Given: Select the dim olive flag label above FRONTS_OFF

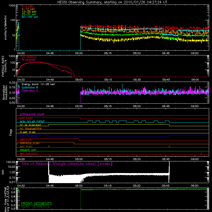Looking at the screenshot, I should click(26, 147).
